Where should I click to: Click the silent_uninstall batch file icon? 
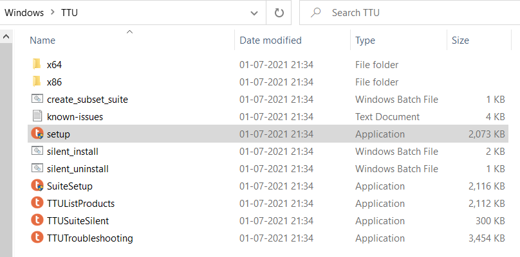[37, 168]
